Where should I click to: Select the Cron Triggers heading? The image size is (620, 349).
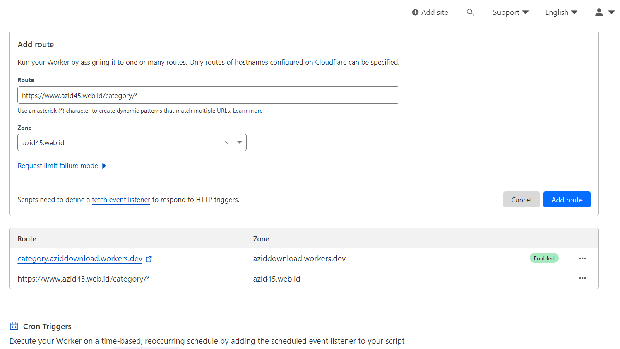pyautogui.click(x=47, y=326)
